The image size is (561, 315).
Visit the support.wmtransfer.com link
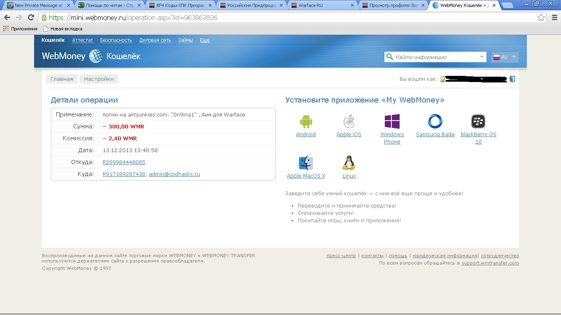pyautogui.click(x=490, y=263)
